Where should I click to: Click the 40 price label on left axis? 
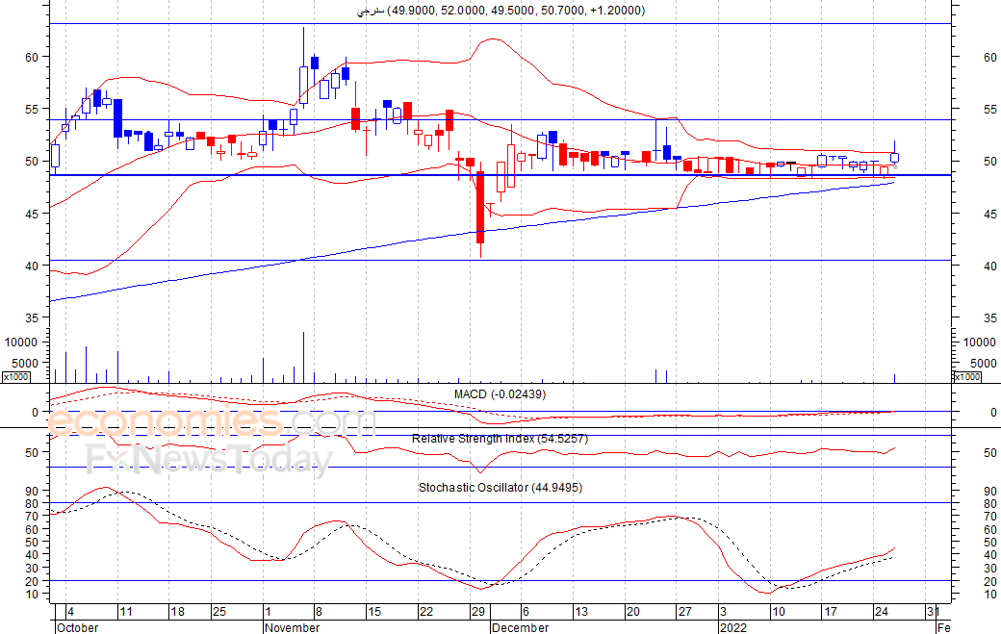pos(31,266)
